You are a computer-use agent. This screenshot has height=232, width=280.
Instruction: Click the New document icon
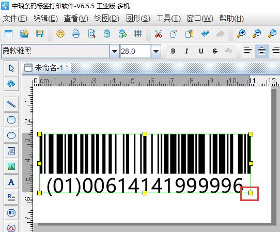click(9, 34)
